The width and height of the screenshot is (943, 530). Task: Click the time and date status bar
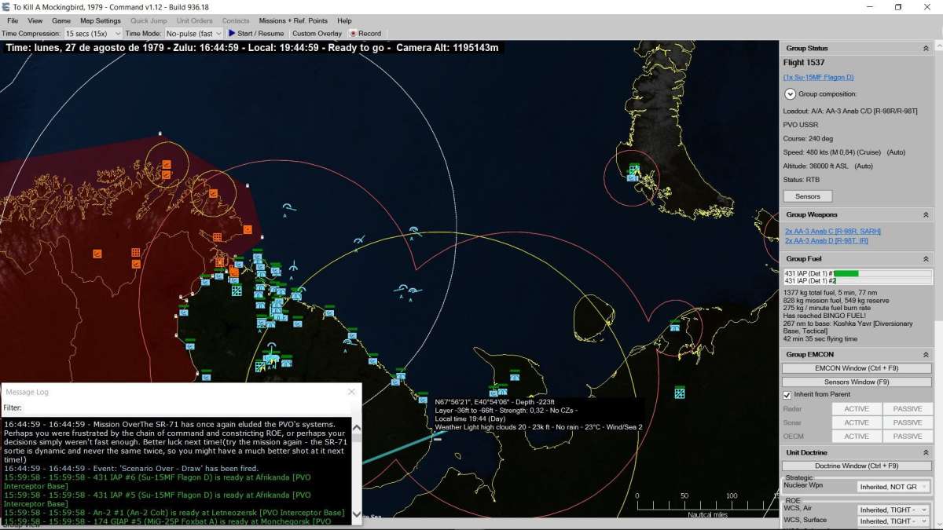(x=251, y=47)
